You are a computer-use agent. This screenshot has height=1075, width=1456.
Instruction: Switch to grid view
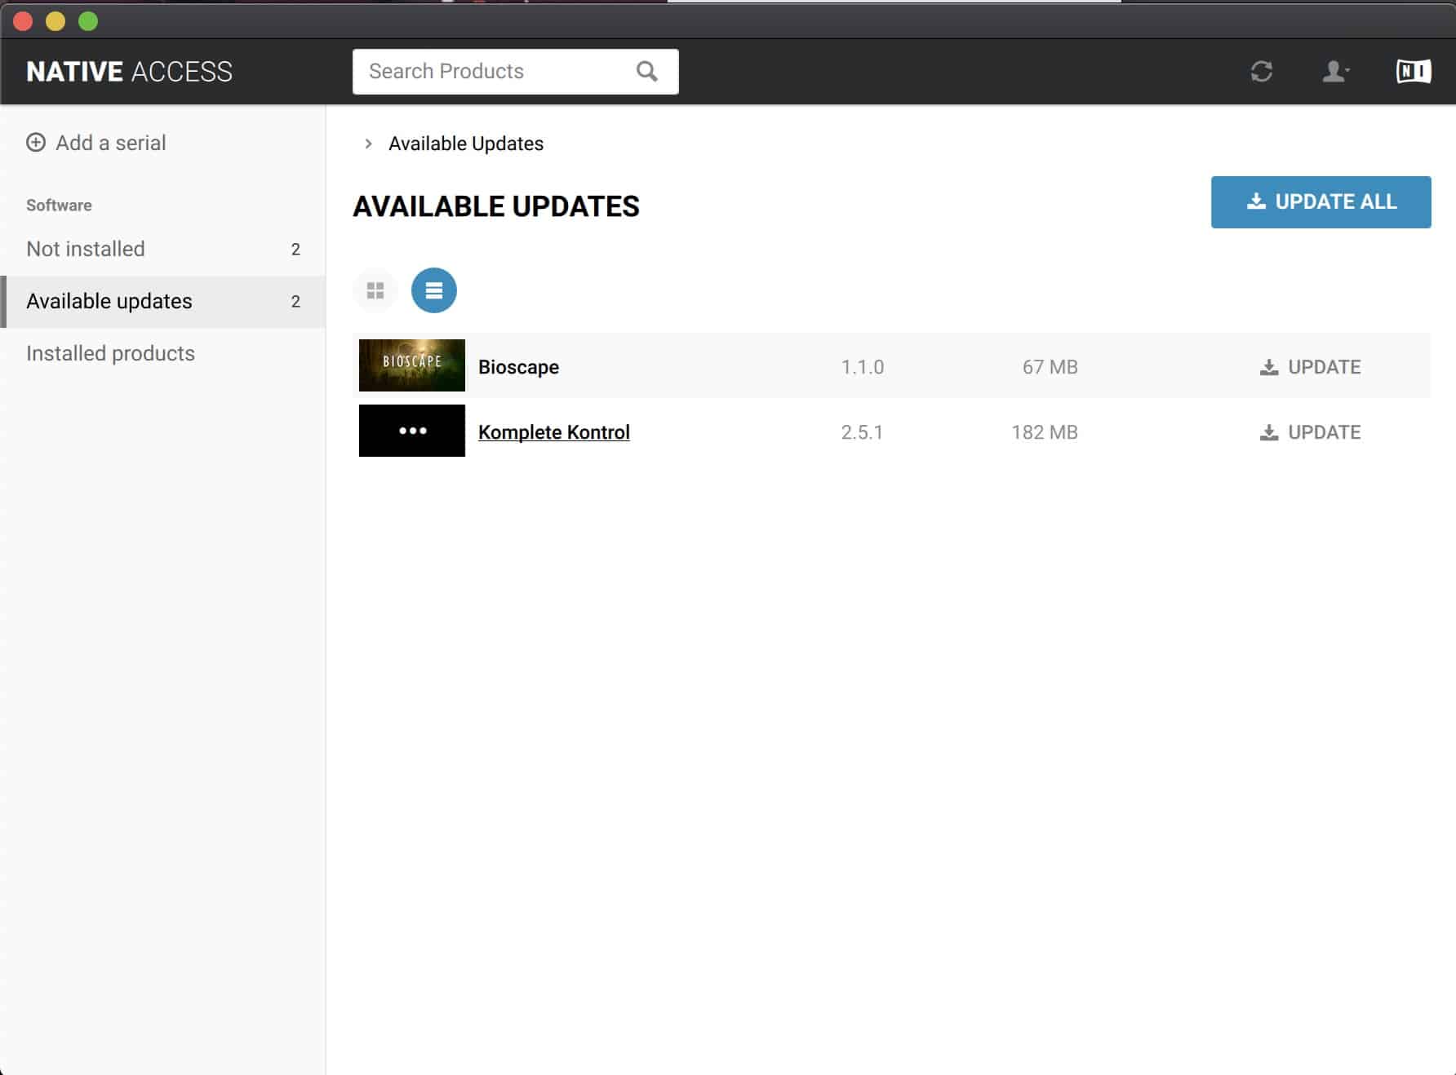(x=375, y=290)
